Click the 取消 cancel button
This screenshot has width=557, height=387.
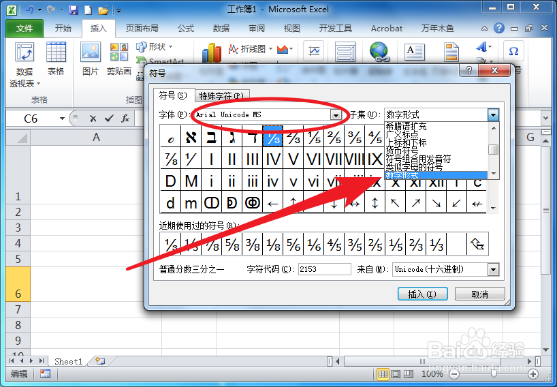point(479,294)
